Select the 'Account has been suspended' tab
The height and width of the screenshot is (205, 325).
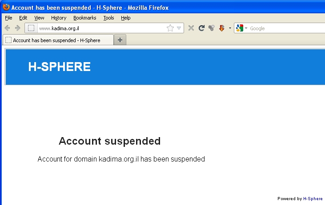click(x=58, y=40)
